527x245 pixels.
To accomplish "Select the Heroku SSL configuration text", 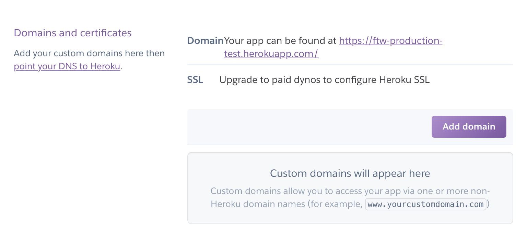I will 324,79.
